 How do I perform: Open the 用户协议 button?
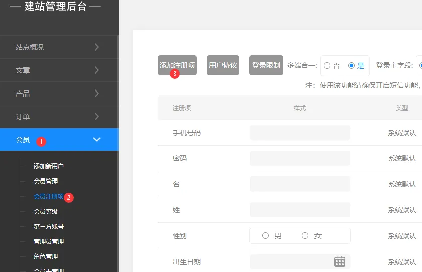pos(223,65)
